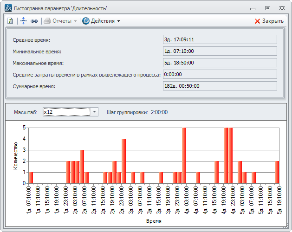292x232 pixels.
Task: Minimize the histogram window
Action: pos(253,8)
